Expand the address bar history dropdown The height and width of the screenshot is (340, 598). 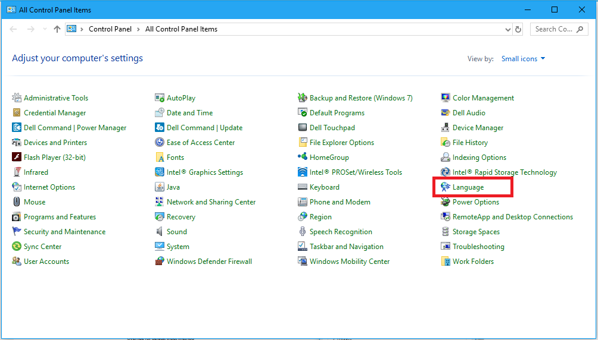(507, 29)
